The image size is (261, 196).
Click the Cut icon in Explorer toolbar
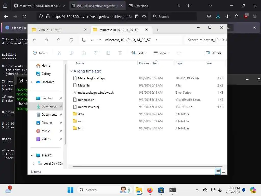click(59, 53)
